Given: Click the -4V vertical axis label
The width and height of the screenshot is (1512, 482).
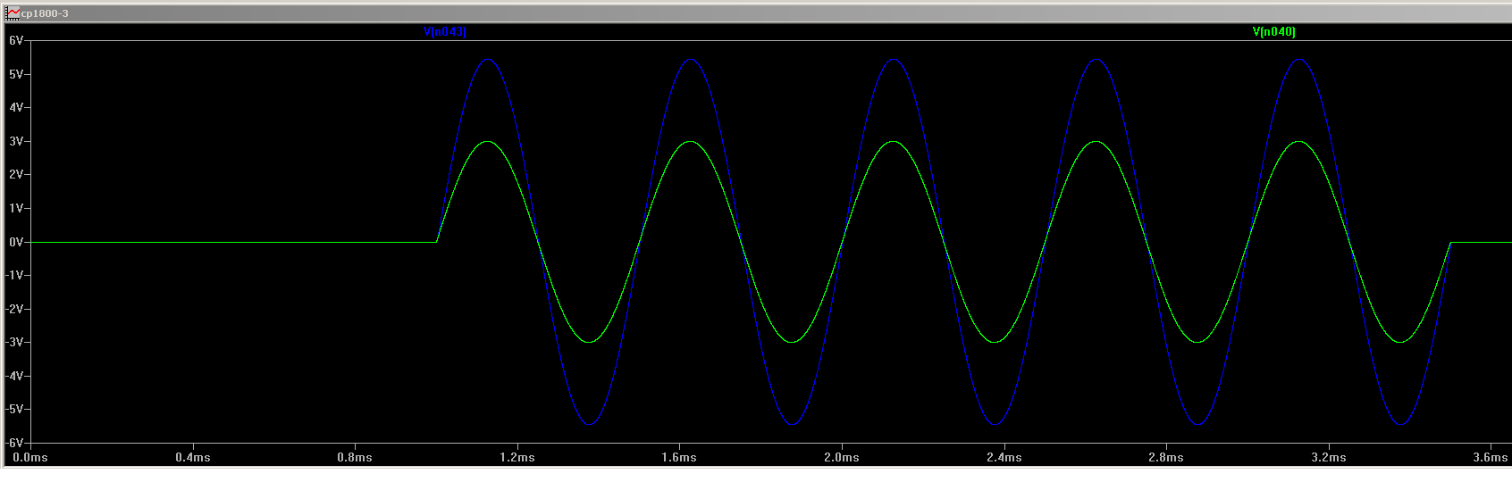Looking at the screenshot, I should (x=13, y=376).
